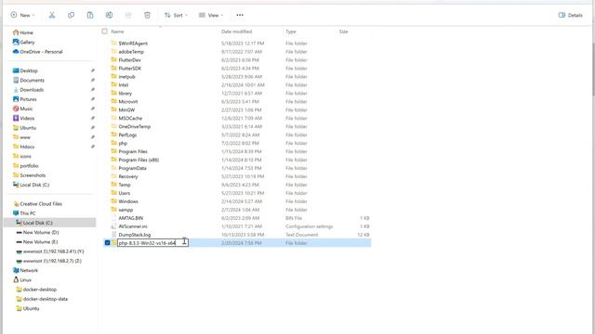The height and width of the screenshot is (334, 595).
Task: Open pinned Downloads in sidebar
Action: point(29,90)
